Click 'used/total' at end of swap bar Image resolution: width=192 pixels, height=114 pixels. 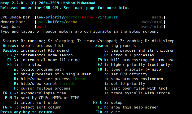[x=152, y=27]
